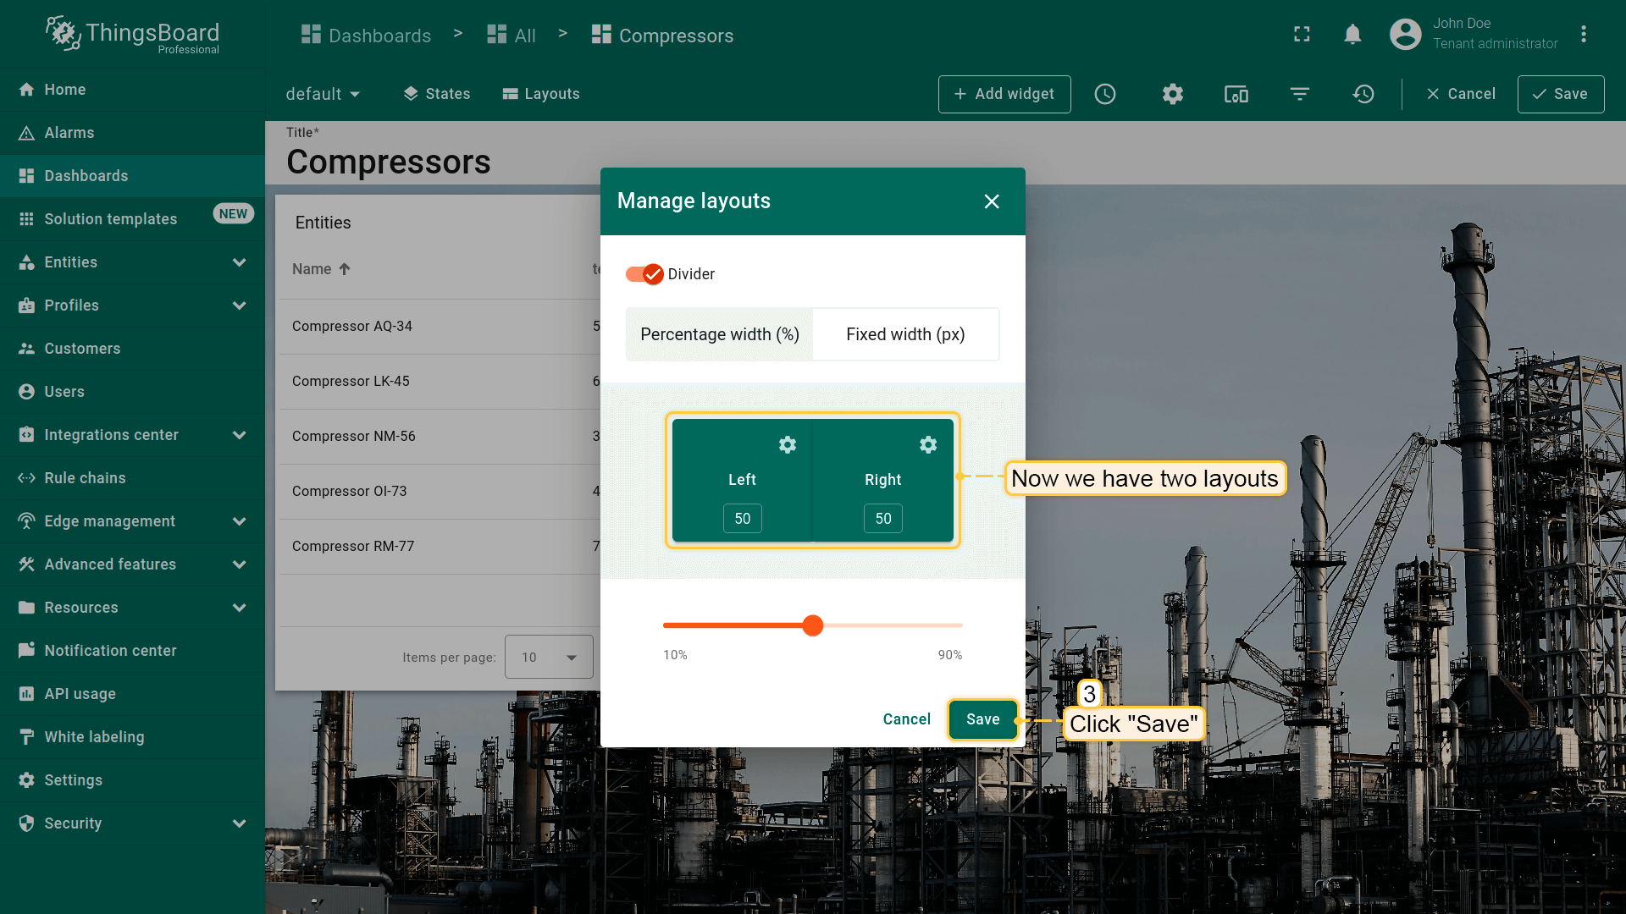
Task: Click the notifications bell icon
Action: [x=1352, y=35]
